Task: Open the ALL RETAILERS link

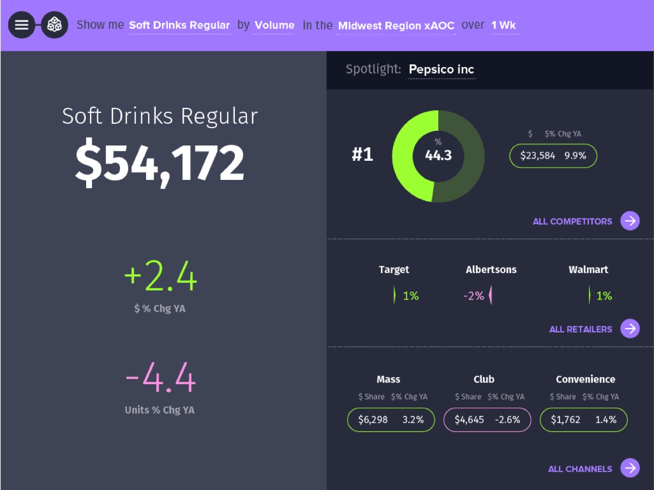Action: point(581,329)
